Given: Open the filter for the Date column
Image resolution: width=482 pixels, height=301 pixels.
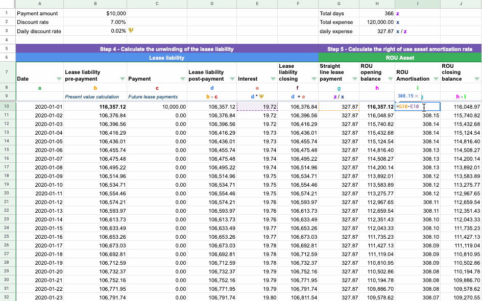Looking at the screenshot, I should click(x=59, y=79).
